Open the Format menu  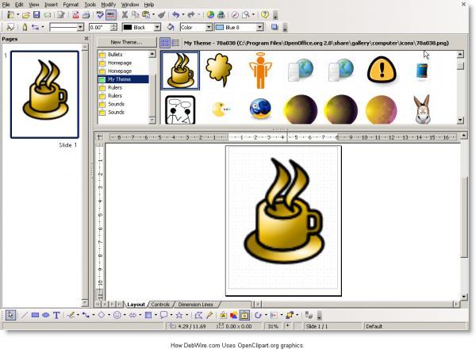pos(71,5)
